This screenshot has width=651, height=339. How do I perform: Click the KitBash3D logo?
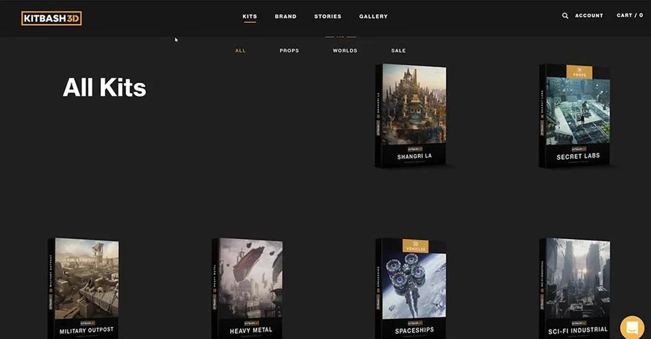coord(51,18)
